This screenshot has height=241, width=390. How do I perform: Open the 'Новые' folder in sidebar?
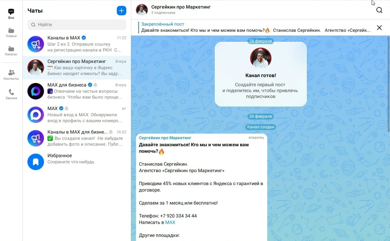tap(11, 32)
